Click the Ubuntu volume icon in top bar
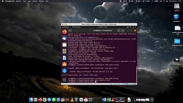 (x=130, y=27)
